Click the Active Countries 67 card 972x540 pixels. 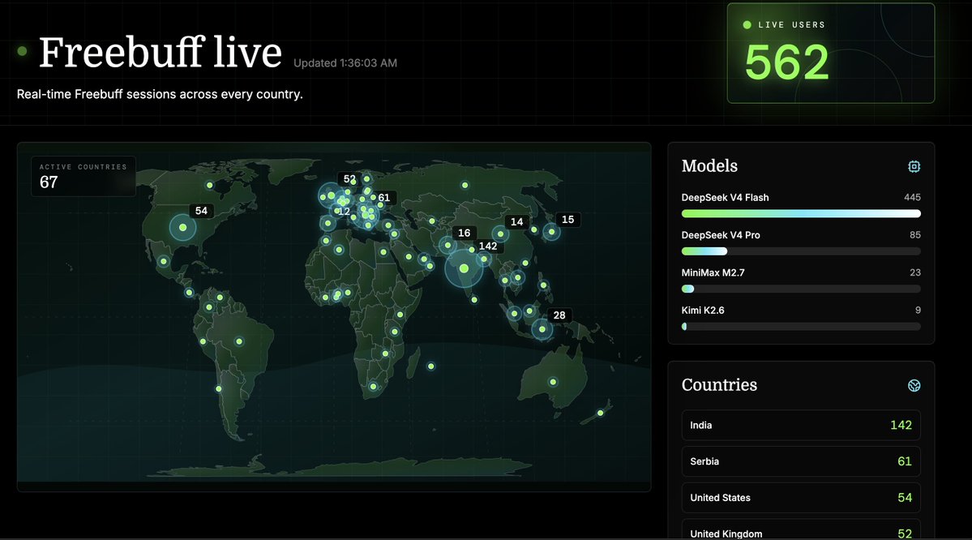pyautogui.click(x=83, y=176)
